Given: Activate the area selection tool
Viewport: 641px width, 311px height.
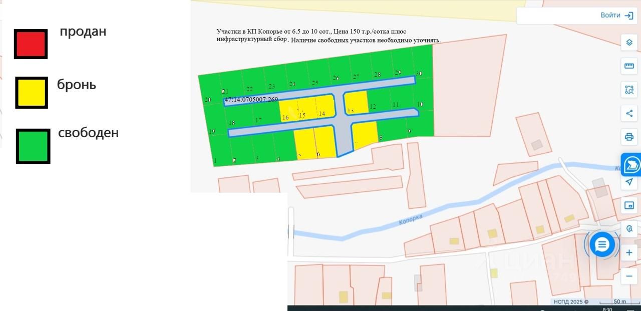Looking at the screenshot, I should pos(629,90).
